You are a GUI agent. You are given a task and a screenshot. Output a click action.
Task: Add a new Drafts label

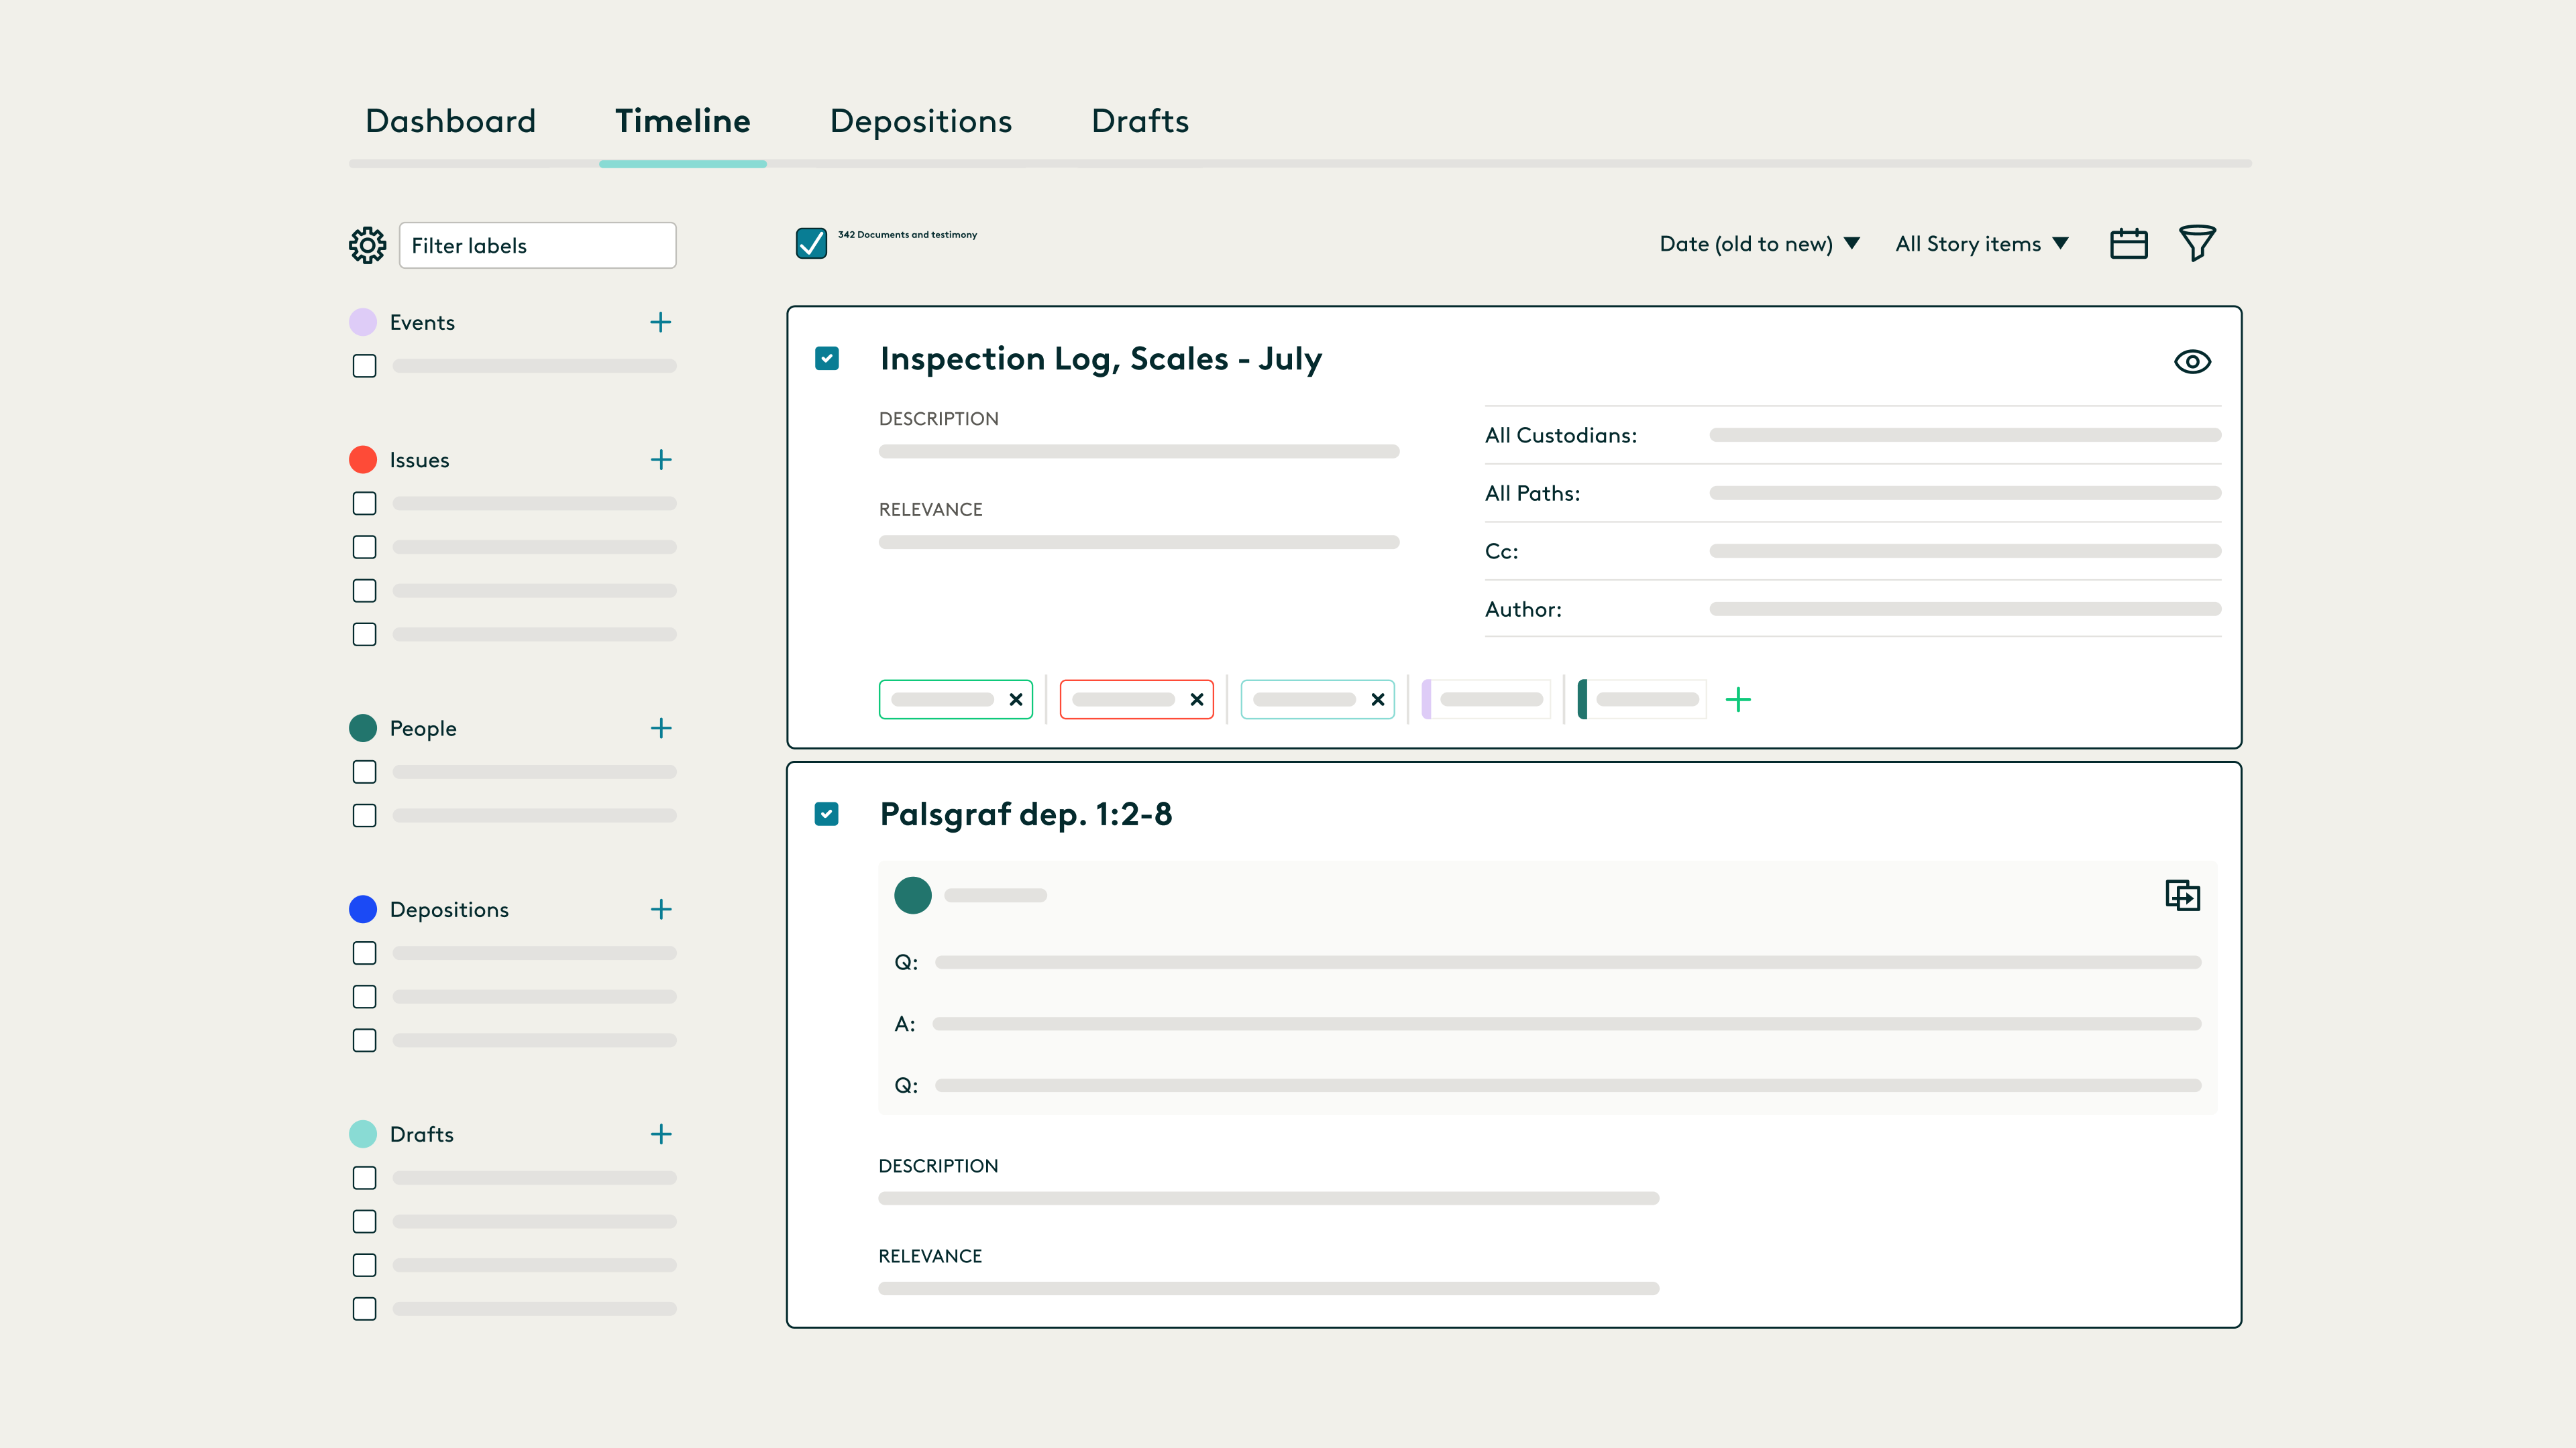[x=661, y=1134]
